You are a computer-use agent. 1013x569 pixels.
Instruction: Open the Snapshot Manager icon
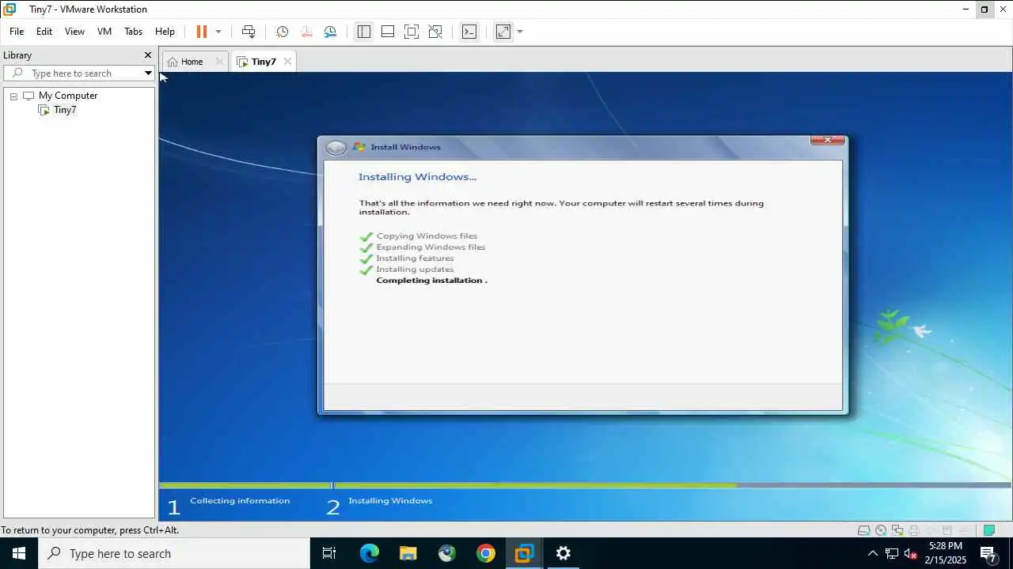(331, 32)
